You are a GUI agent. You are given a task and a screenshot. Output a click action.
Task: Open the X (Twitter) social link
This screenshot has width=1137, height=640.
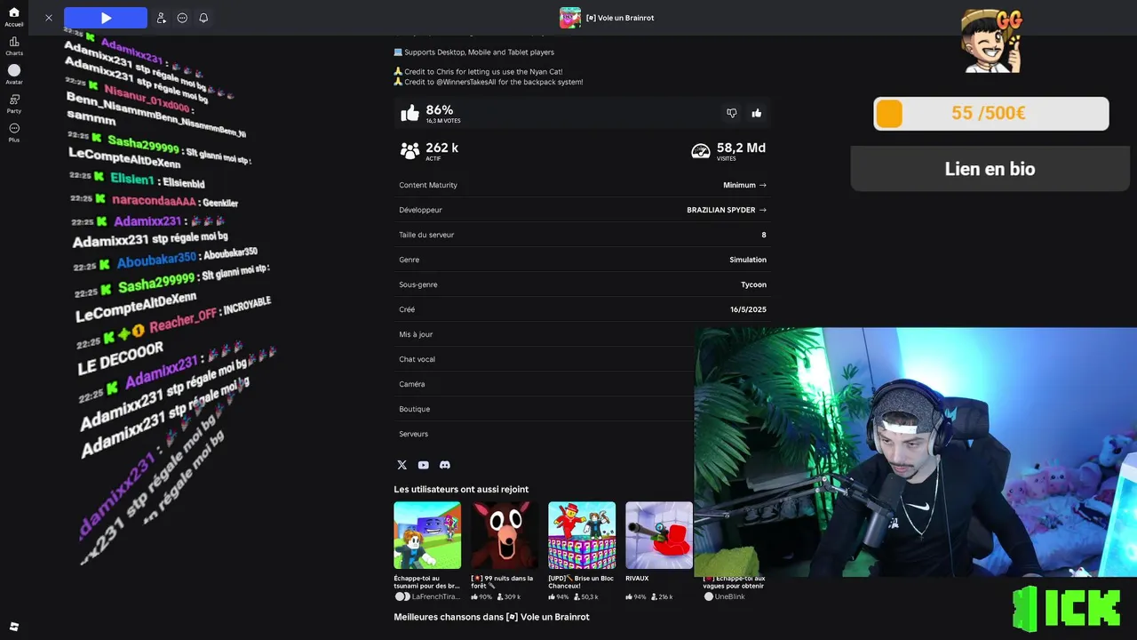[x=402, y=465]
